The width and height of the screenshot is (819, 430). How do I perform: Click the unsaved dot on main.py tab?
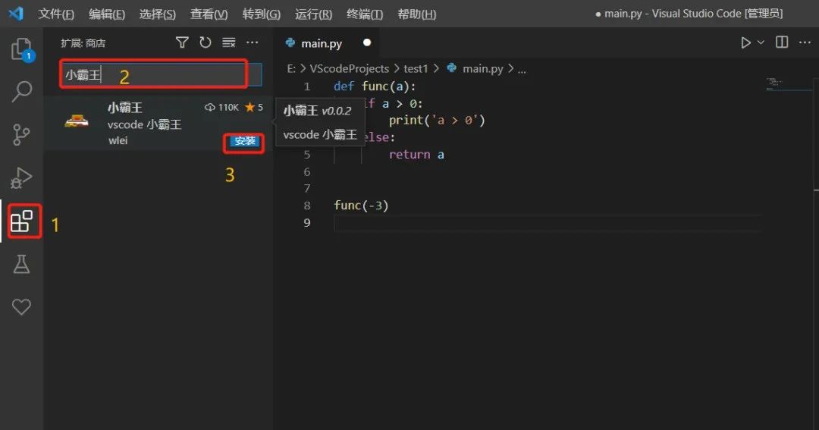(x=367, y=42)
